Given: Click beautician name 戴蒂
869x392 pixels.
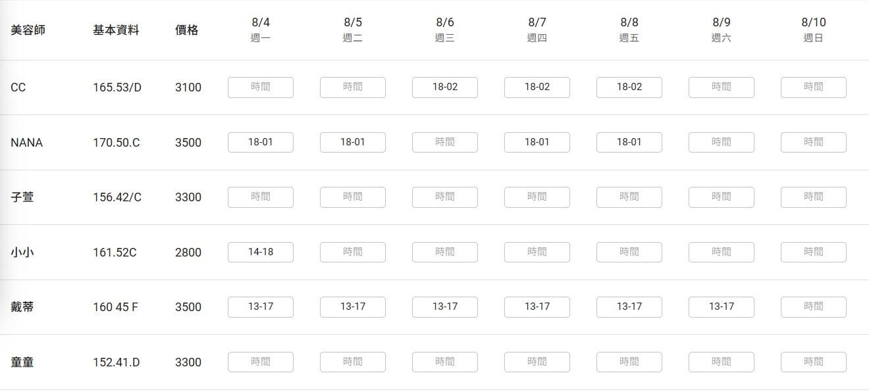Looking at the screenshot, I should (x=22, y=307).
